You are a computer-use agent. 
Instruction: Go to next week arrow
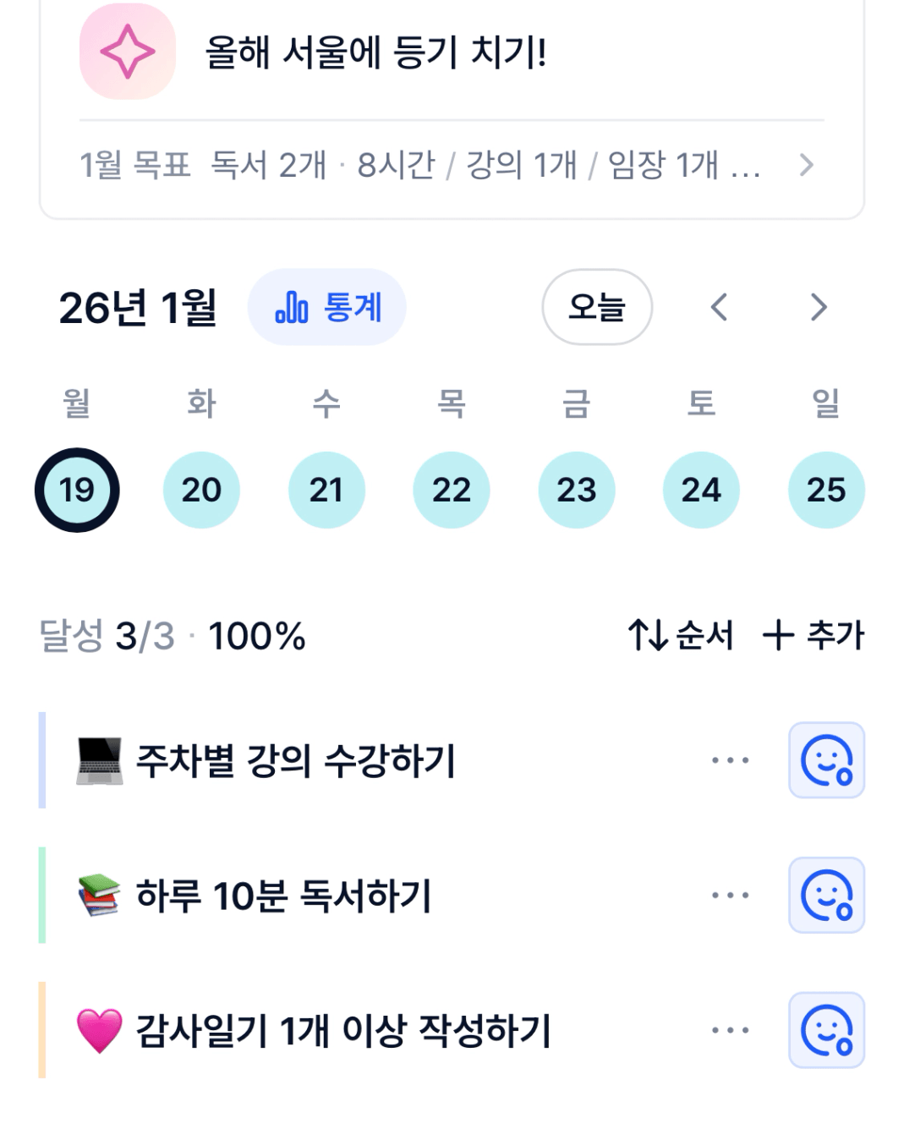[x=818, y=307]
